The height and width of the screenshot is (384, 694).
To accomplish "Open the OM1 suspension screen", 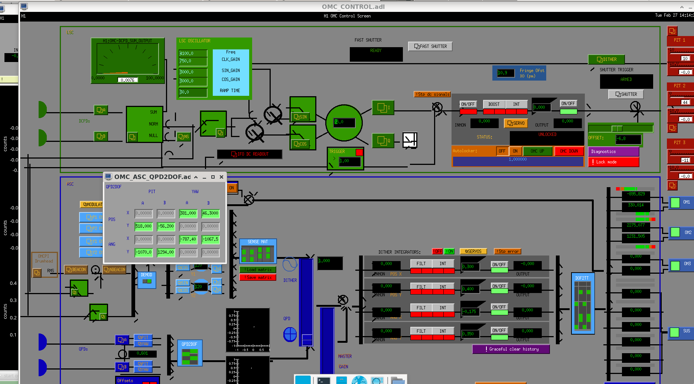I will click(x=681, y=203).
